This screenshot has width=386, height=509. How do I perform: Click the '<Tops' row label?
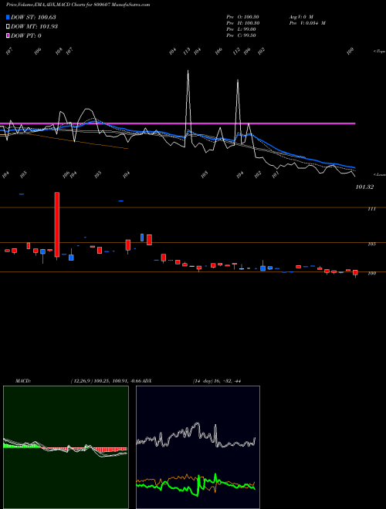point(379,52)
